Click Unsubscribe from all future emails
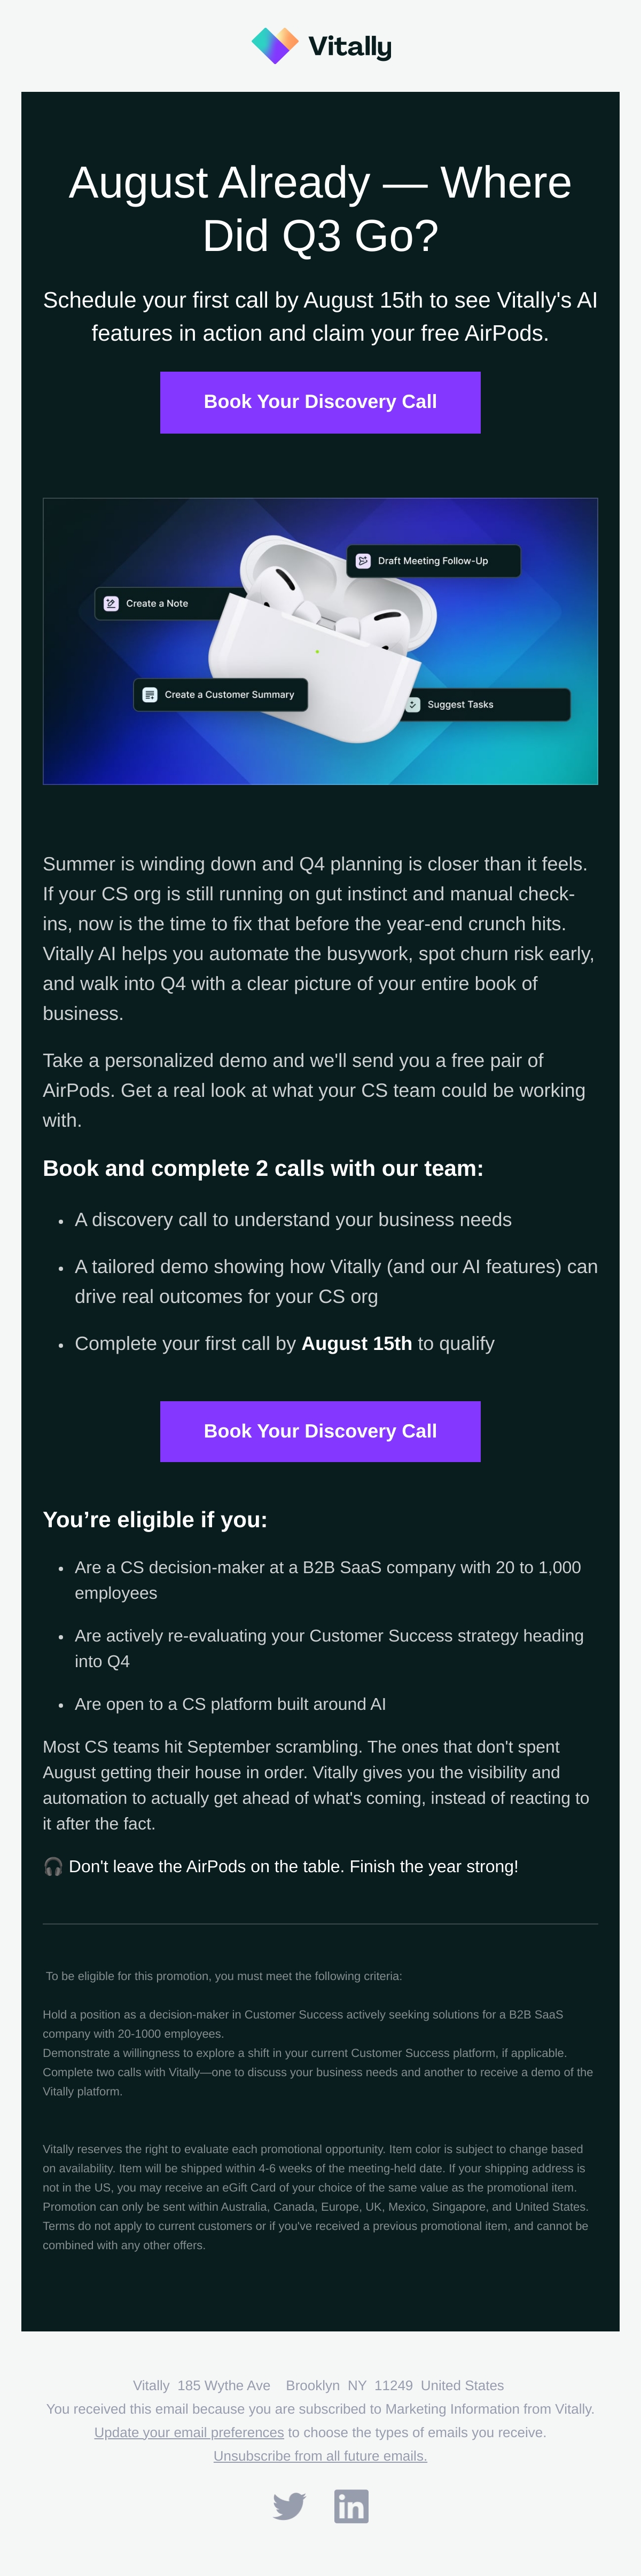Image resolution: width=641 pixels, height=2576 pixels. pyautogui.click(x=320, y=2456)
